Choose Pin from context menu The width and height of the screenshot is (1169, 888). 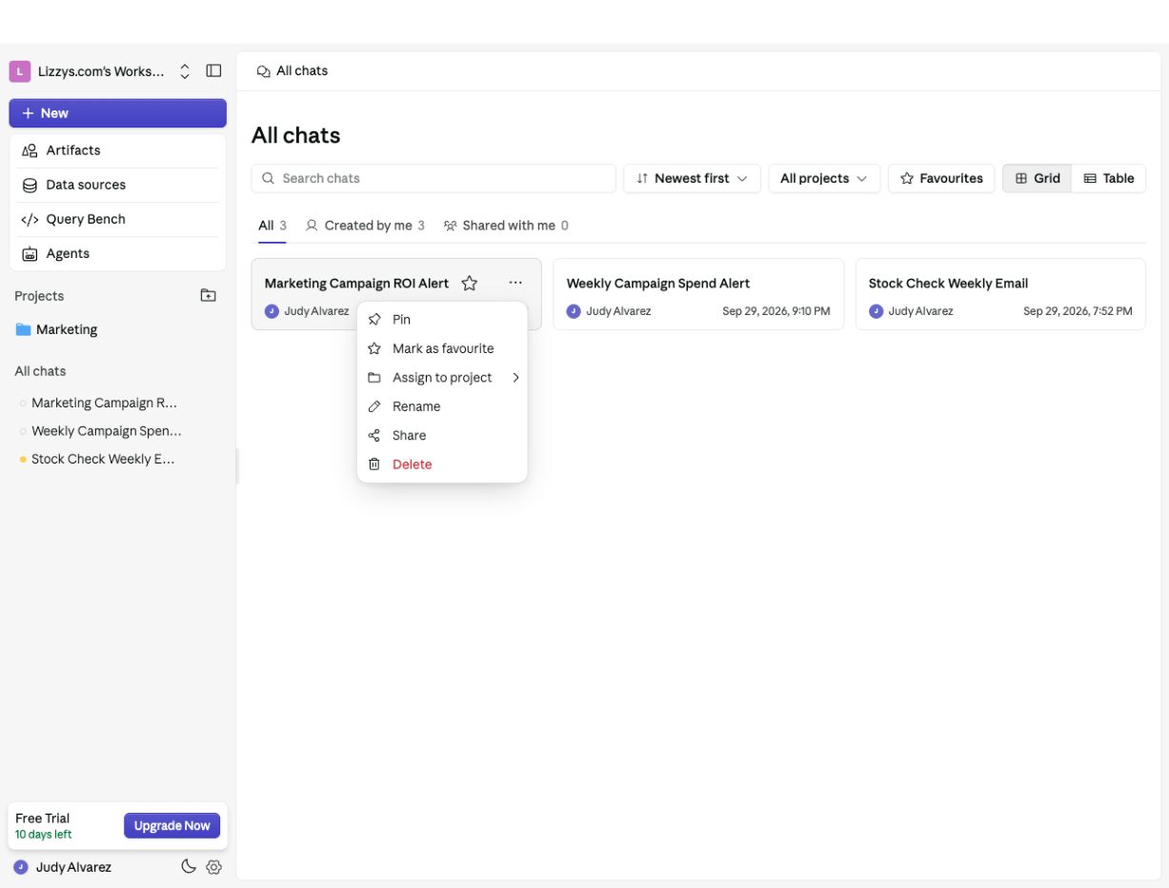coord(442,320)
